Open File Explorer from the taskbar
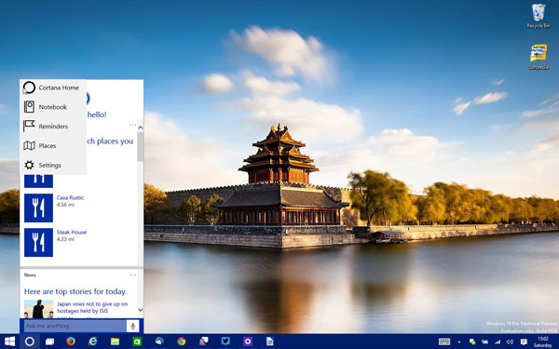 115,342
